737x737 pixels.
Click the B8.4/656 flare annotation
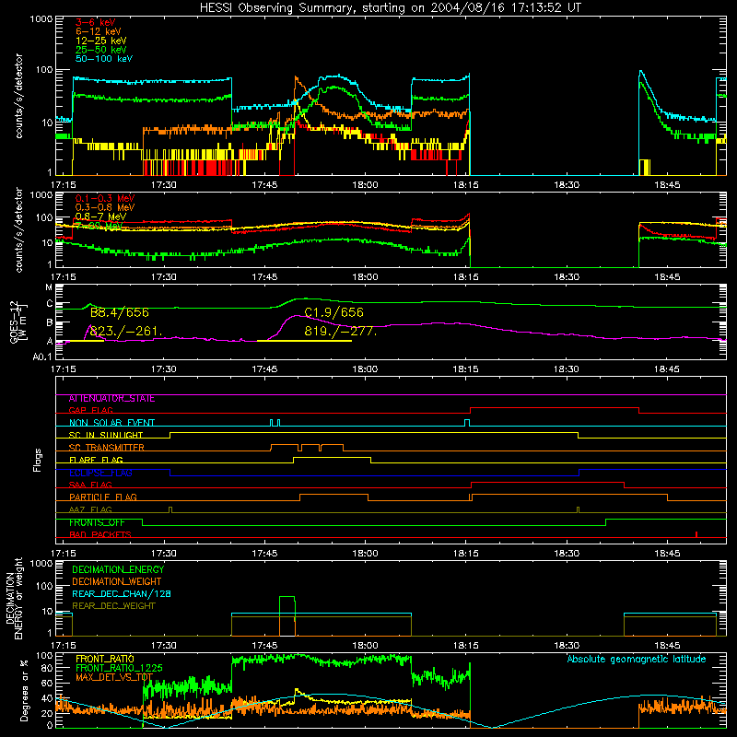tap(120, 313)
